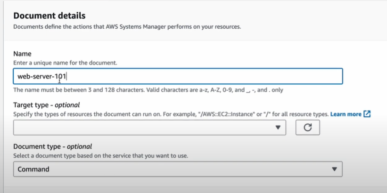Click the 'Documents define the actions' description
Screen dimensions: 387x193
[127, 27]
